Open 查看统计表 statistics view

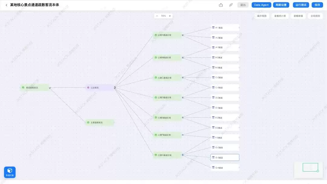click(x=280, y=16)
